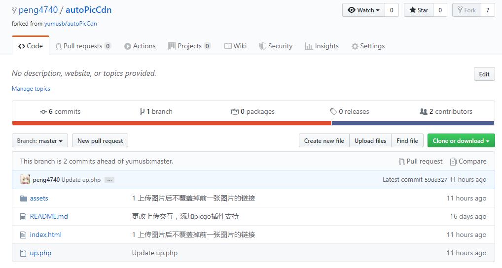The height and width of the screenshot is (268, 502).
Task: Click Upload files button
Action: point(370,141)
